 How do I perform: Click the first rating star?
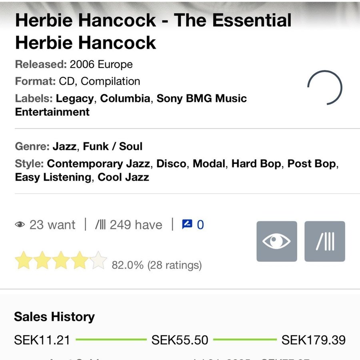23,260
